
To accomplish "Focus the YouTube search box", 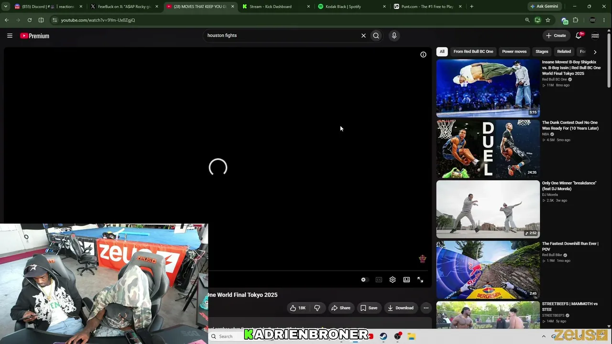I will [282, 35].
